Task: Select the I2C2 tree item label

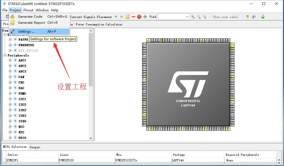Action: point(22,105)
